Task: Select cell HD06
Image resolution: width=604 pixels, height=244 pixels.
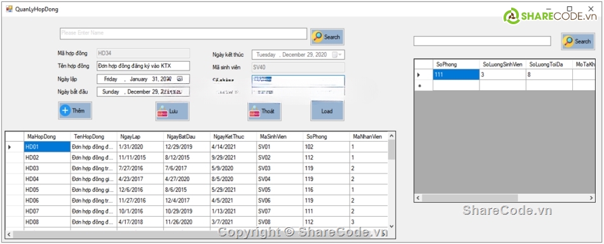Action: [x=47, y=201]
